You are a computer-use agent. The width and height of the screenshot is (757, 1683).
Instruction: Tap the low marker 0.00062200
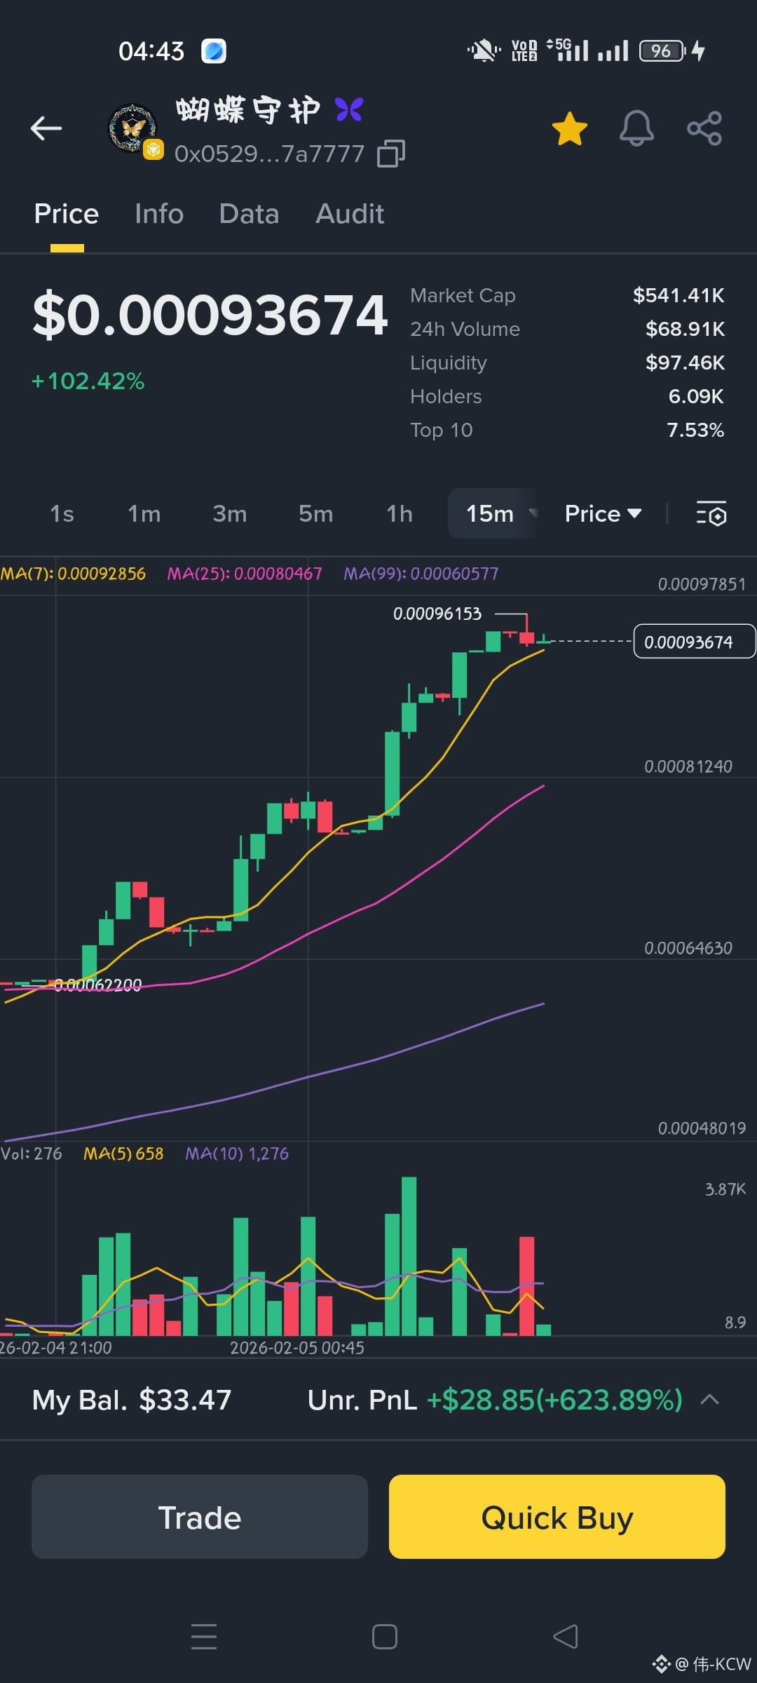[x=98, y=985]
